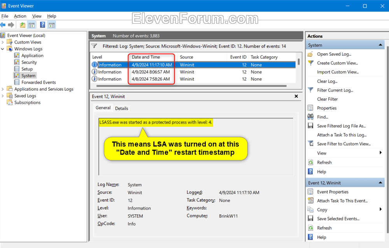
Task: Click the Event Properties icon
Action: pyautogui.click(x=310, y=192)
